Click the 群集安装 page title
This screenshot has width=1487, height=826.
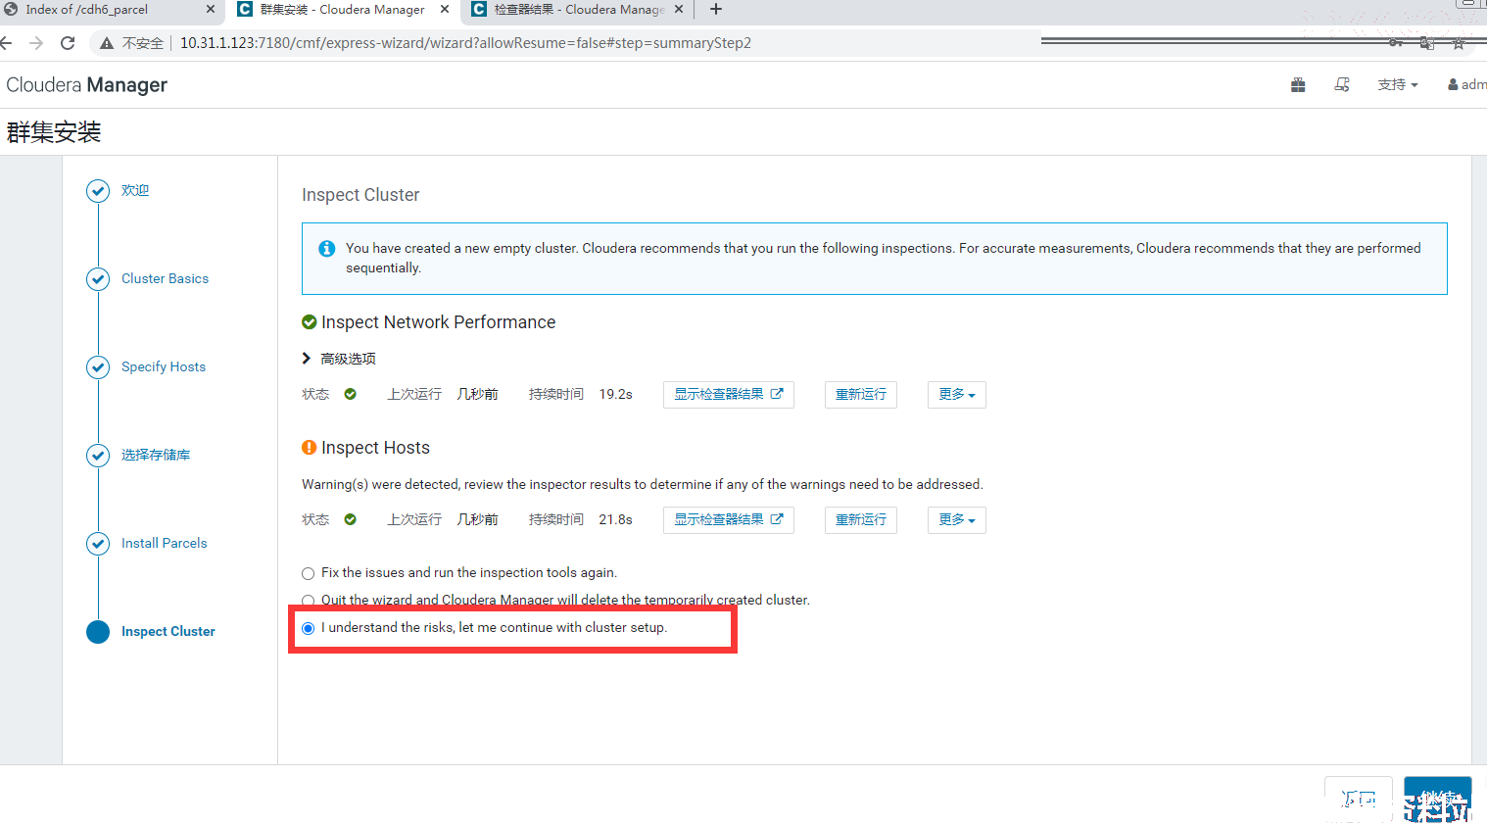[x=54, y=132]
